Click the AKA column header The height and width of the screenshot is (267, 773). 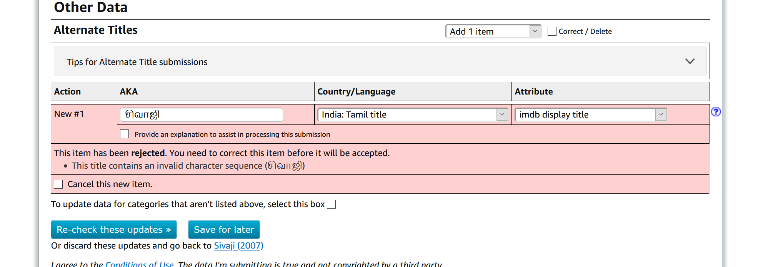pos(129,92)
